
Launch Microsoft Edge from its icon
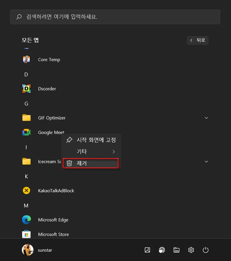click(27, 220)
